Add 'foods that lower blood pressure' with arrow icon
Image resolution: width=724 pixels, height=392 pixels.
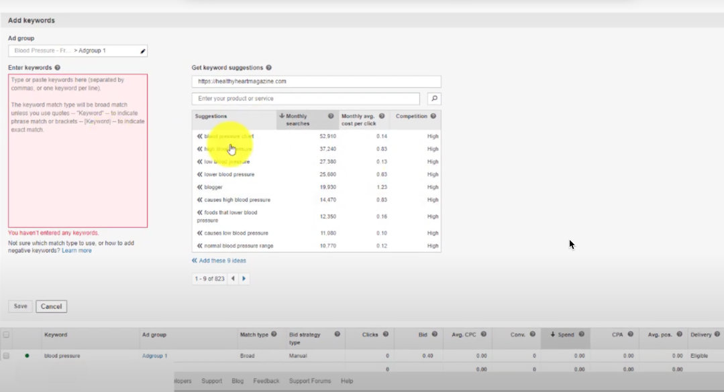tap(199, 212)
